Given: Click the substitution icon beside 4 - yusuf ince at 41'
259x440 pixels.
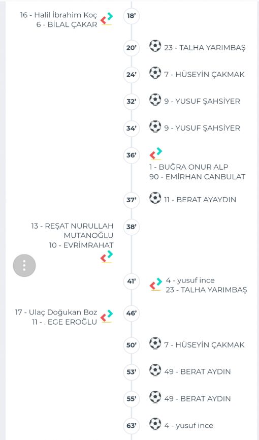Looking at the screenshot, I should point(156,284).
